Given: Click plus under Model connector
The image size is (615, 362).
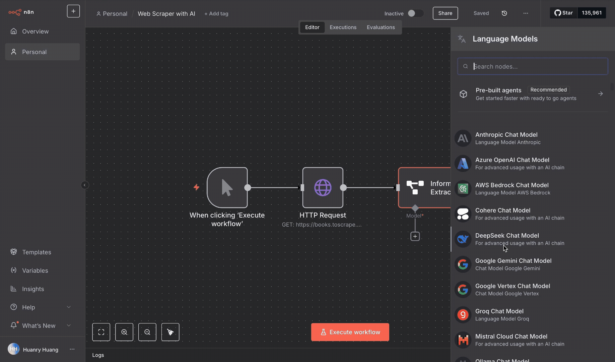Looking at the screenshot, I should pyautogui.click(x=415, y=236).
